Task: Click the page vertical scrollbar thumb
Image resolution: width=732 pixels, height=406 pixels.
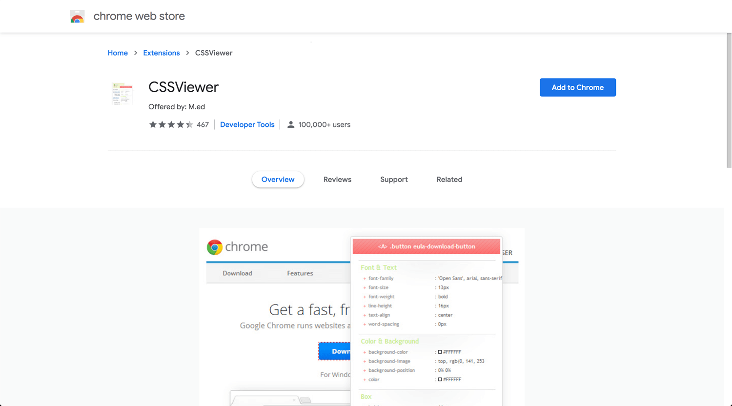Action: (729, 101)
